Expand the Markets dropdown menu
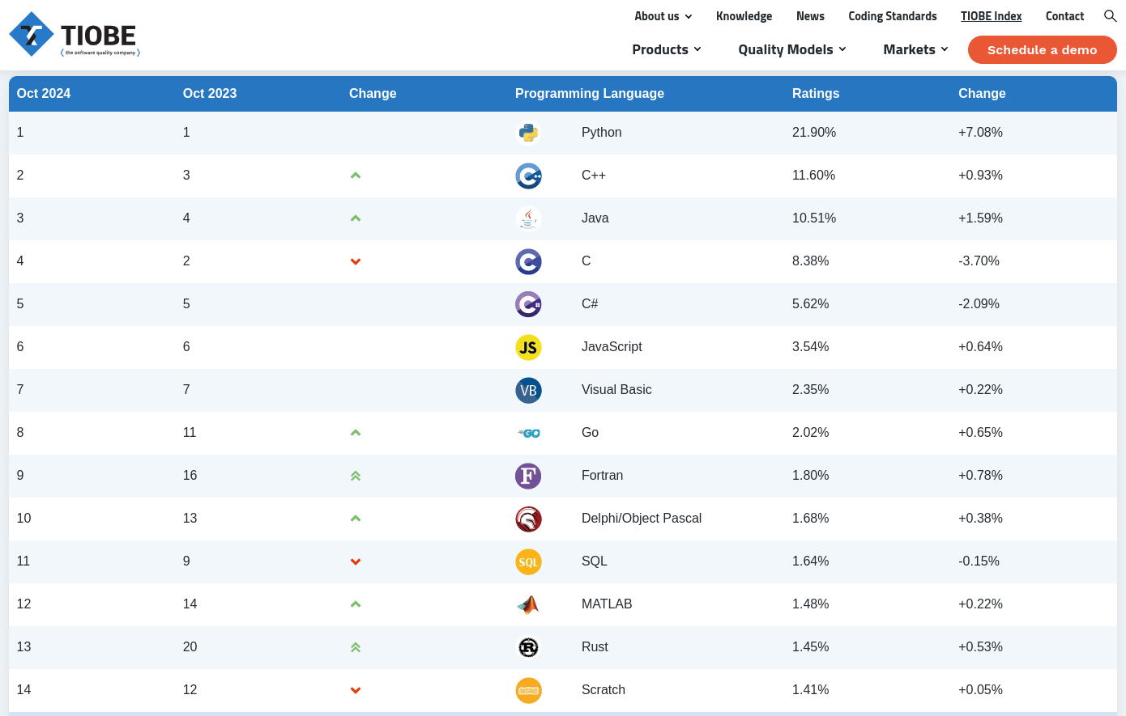This screenshot has height=716, width=1126. 915,49
